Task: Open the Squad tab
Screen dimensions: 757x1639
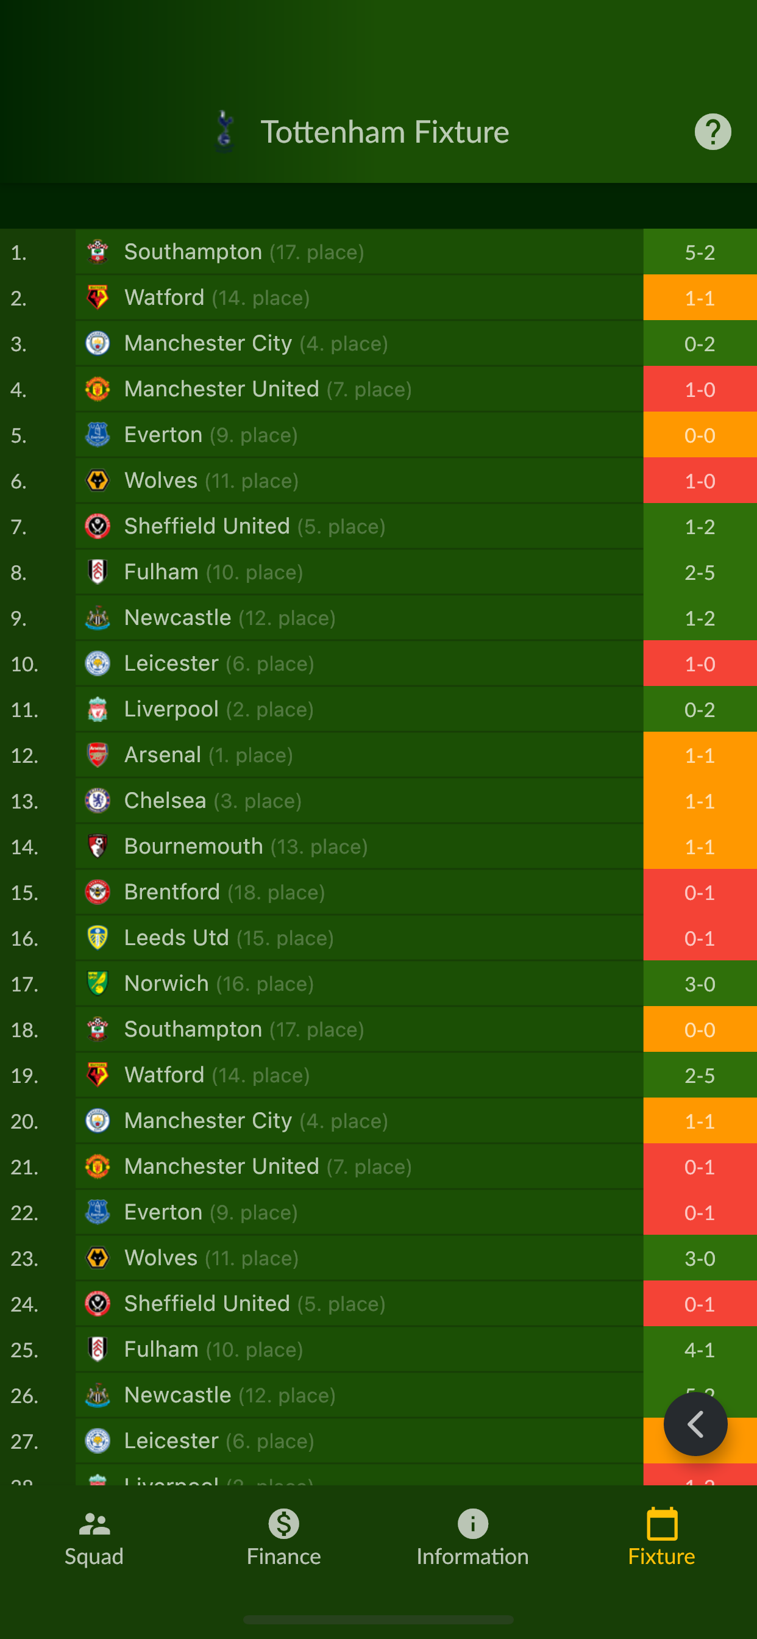Action: (x=94, y=1537)
